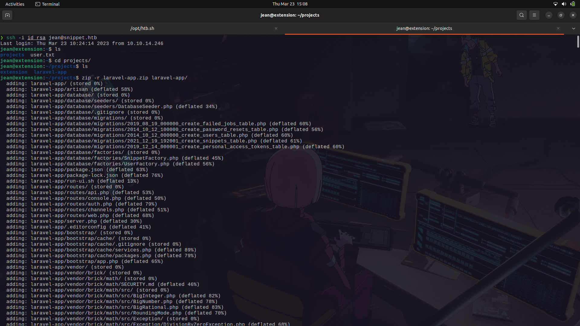580x326 pixels.
Task: Click the underlined id_rsa text
Action: [36, 37]
